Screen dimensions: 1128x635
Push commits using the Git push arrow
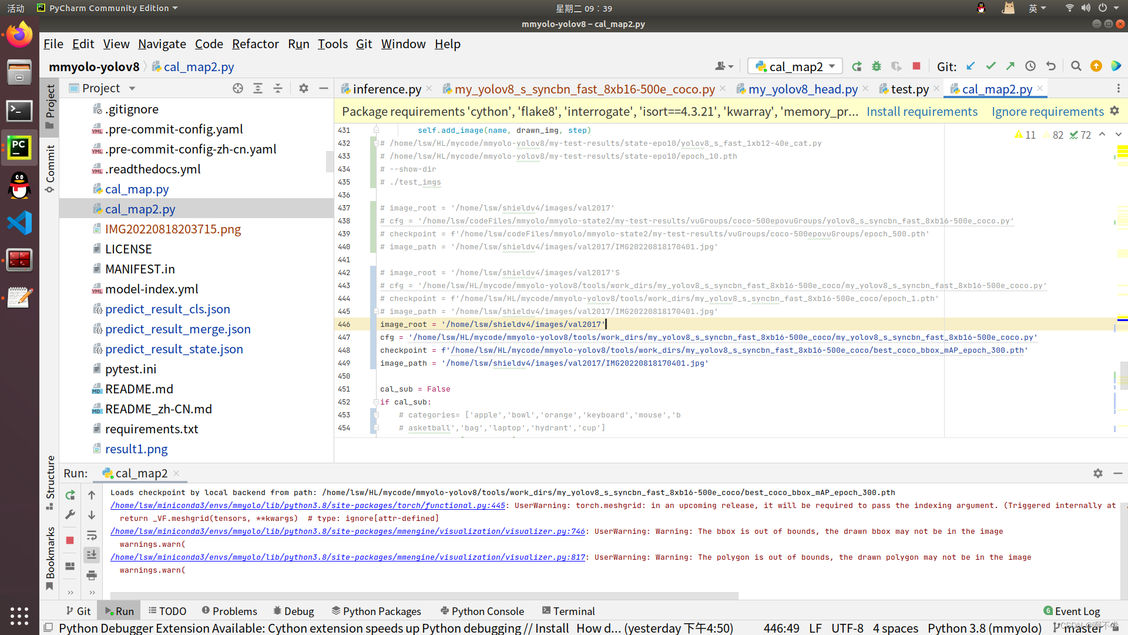1010,66
